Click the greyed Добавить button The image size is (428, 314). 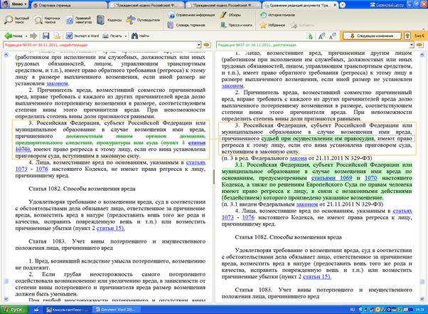(302, 25)
